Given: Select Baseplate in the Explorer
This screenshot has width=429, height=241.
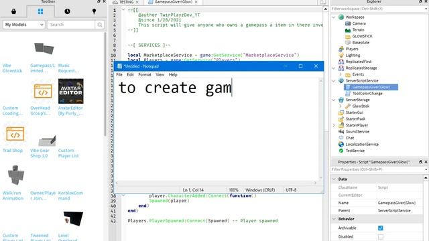Looking at the screenshot, I should pyautogui.click(x=361, y=43).
